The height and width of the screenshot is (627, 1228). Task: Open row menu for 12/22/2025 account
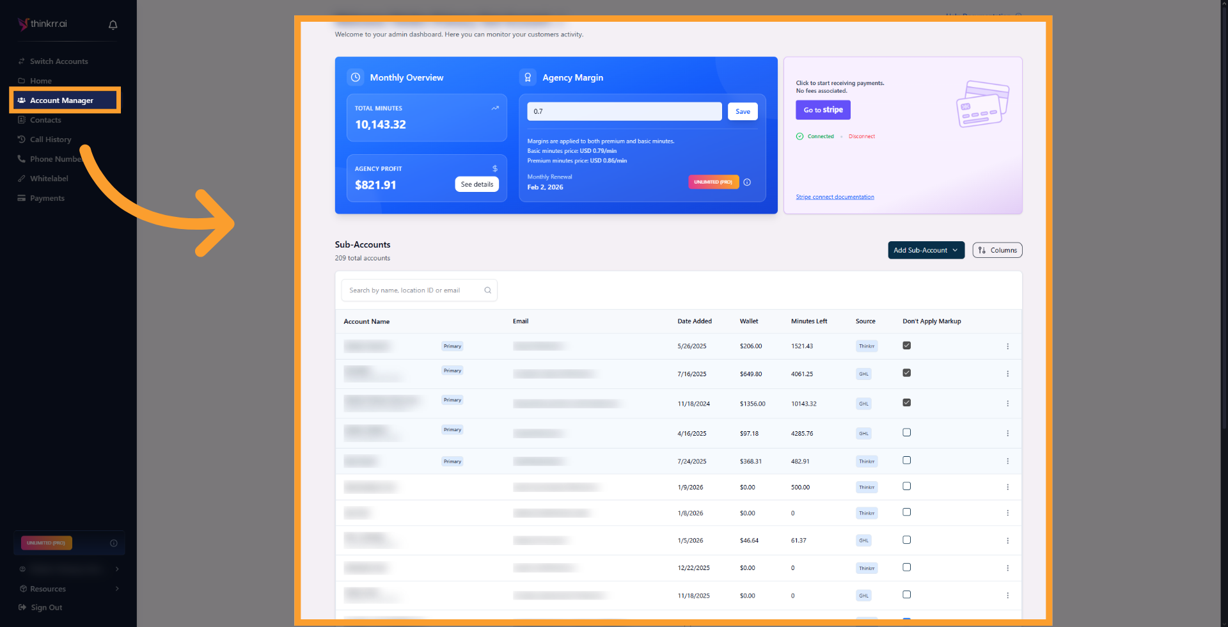pyautogui.click(x=1007, y=568)
